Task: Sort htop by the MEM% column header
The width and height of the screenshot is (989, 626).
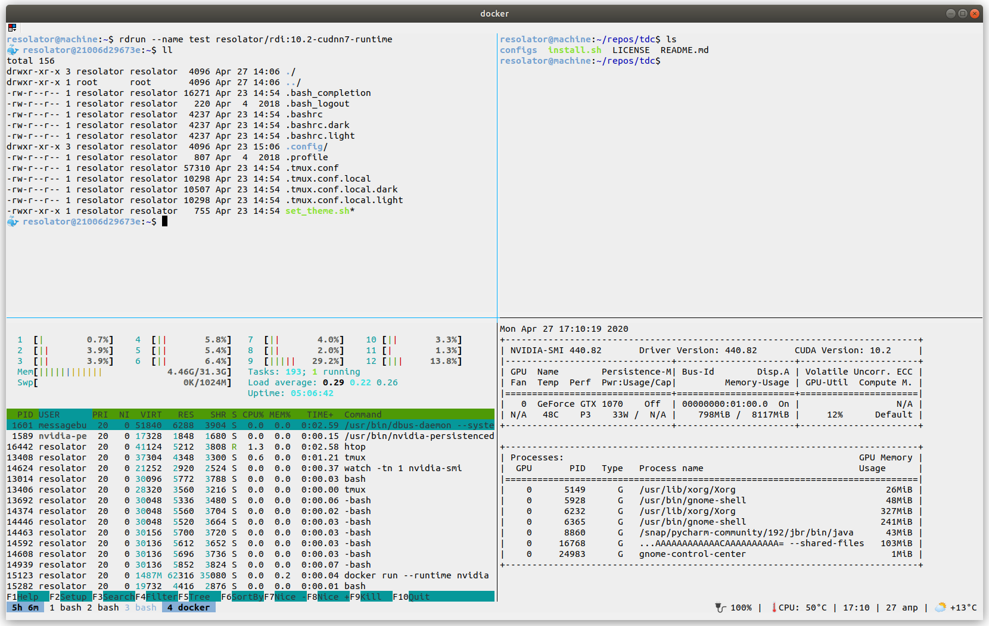Action: 280,415
